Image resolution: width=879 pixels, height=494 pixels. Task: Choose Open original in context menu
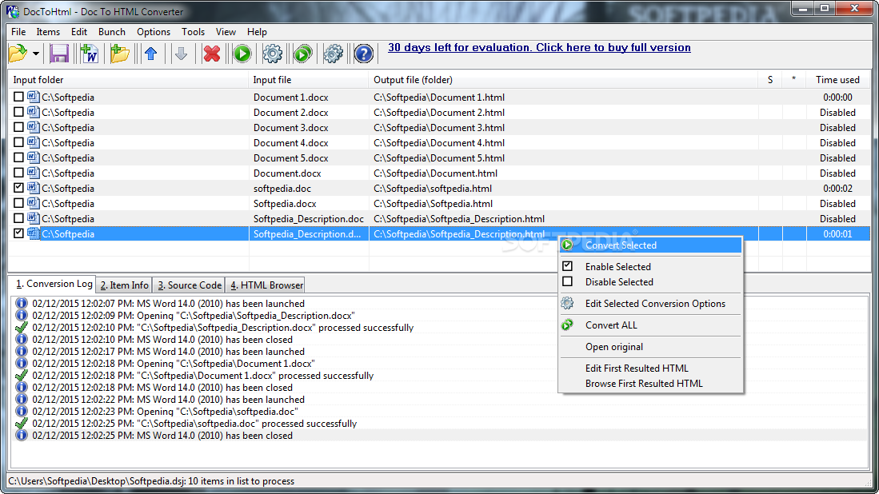(650, 347)
